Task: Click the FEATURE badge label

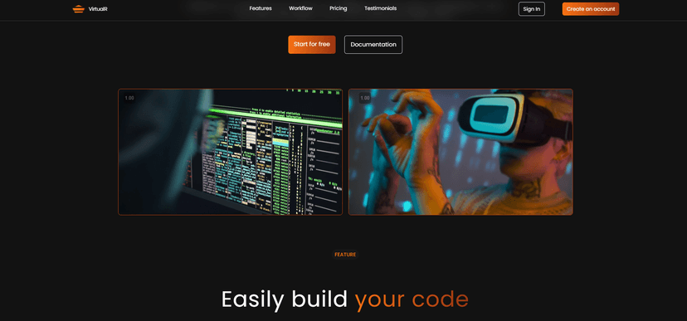Action: [345, 255]
